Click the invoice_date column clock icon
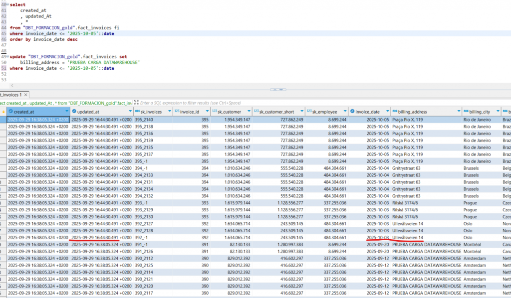The width and height of the screenshot is (511, 298). point(352,112)
